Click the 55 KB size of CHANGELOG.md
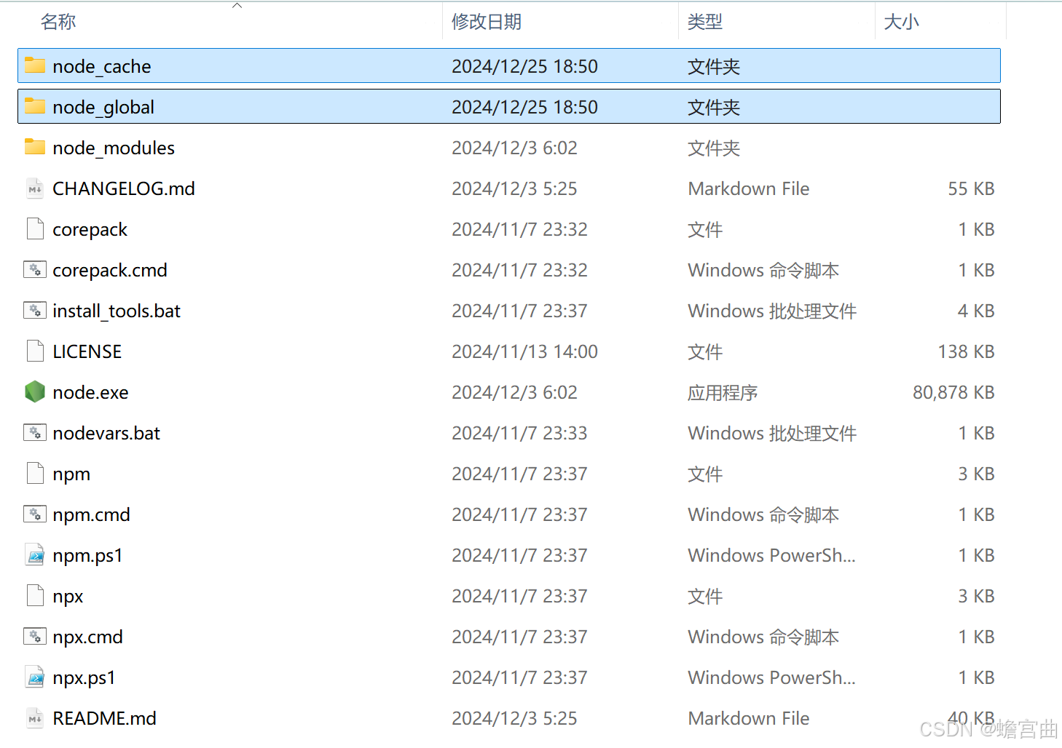Viewport: 1062px width, 748px height. [x=971, y=188]
